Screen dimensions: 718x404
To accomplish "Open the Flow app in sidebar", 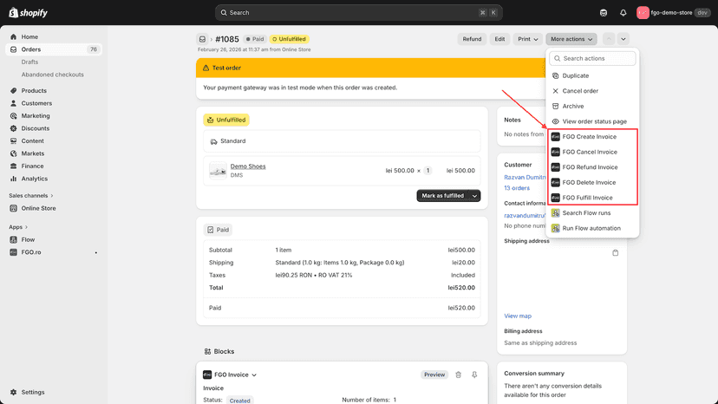I will [x=28, y=239].
